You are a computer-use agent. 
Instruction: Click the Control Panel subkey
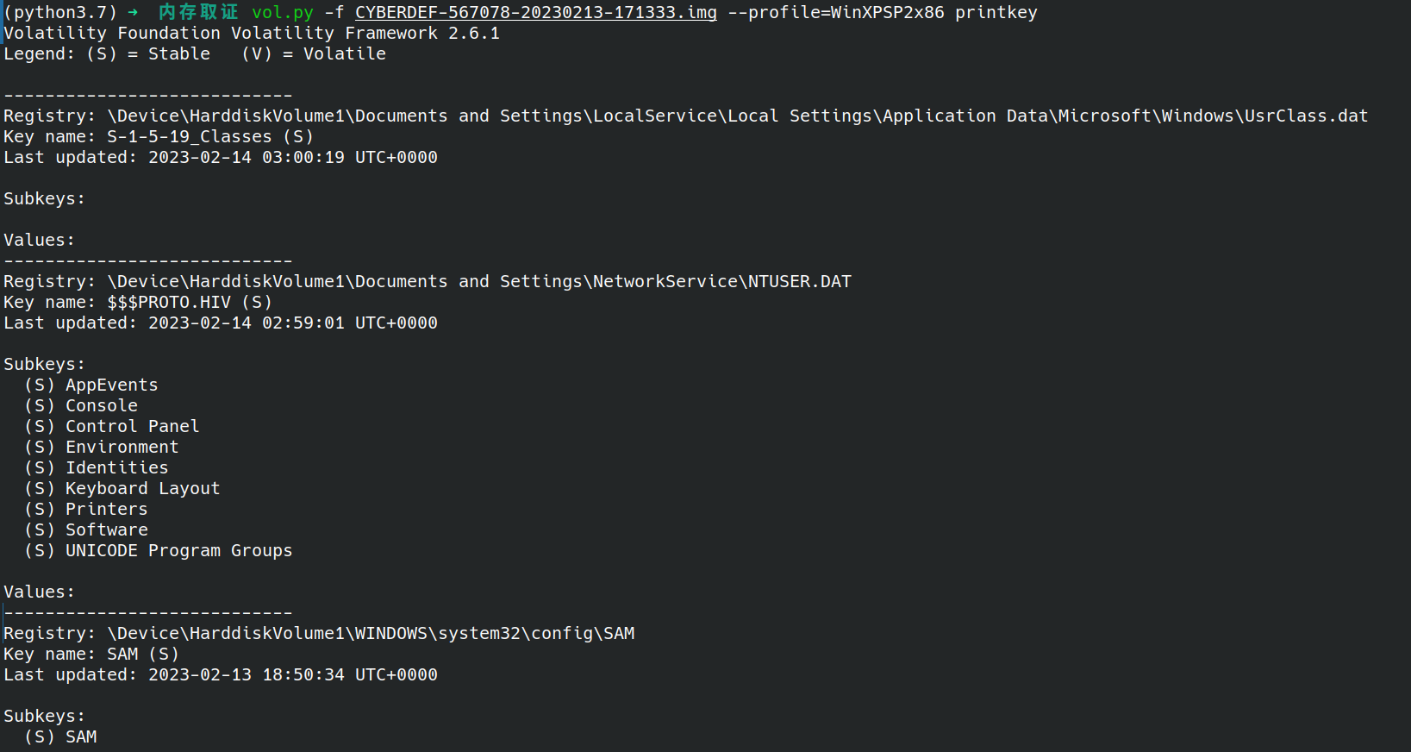(112, 427)
